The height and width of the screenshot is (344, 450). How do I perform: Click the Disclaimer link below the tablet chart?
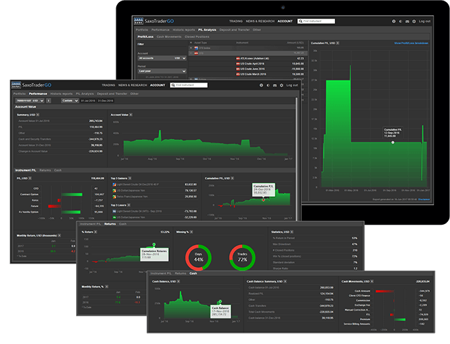[x=424, y=199]
